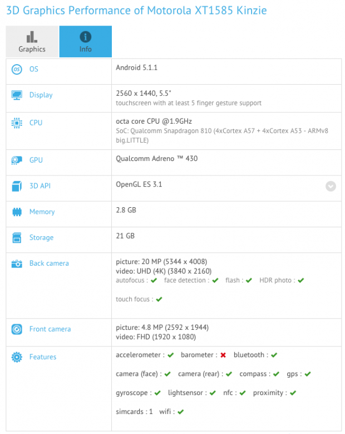Click the nfc green checkmark
This screenshot has height=434, width=345.
pos(243,393)
